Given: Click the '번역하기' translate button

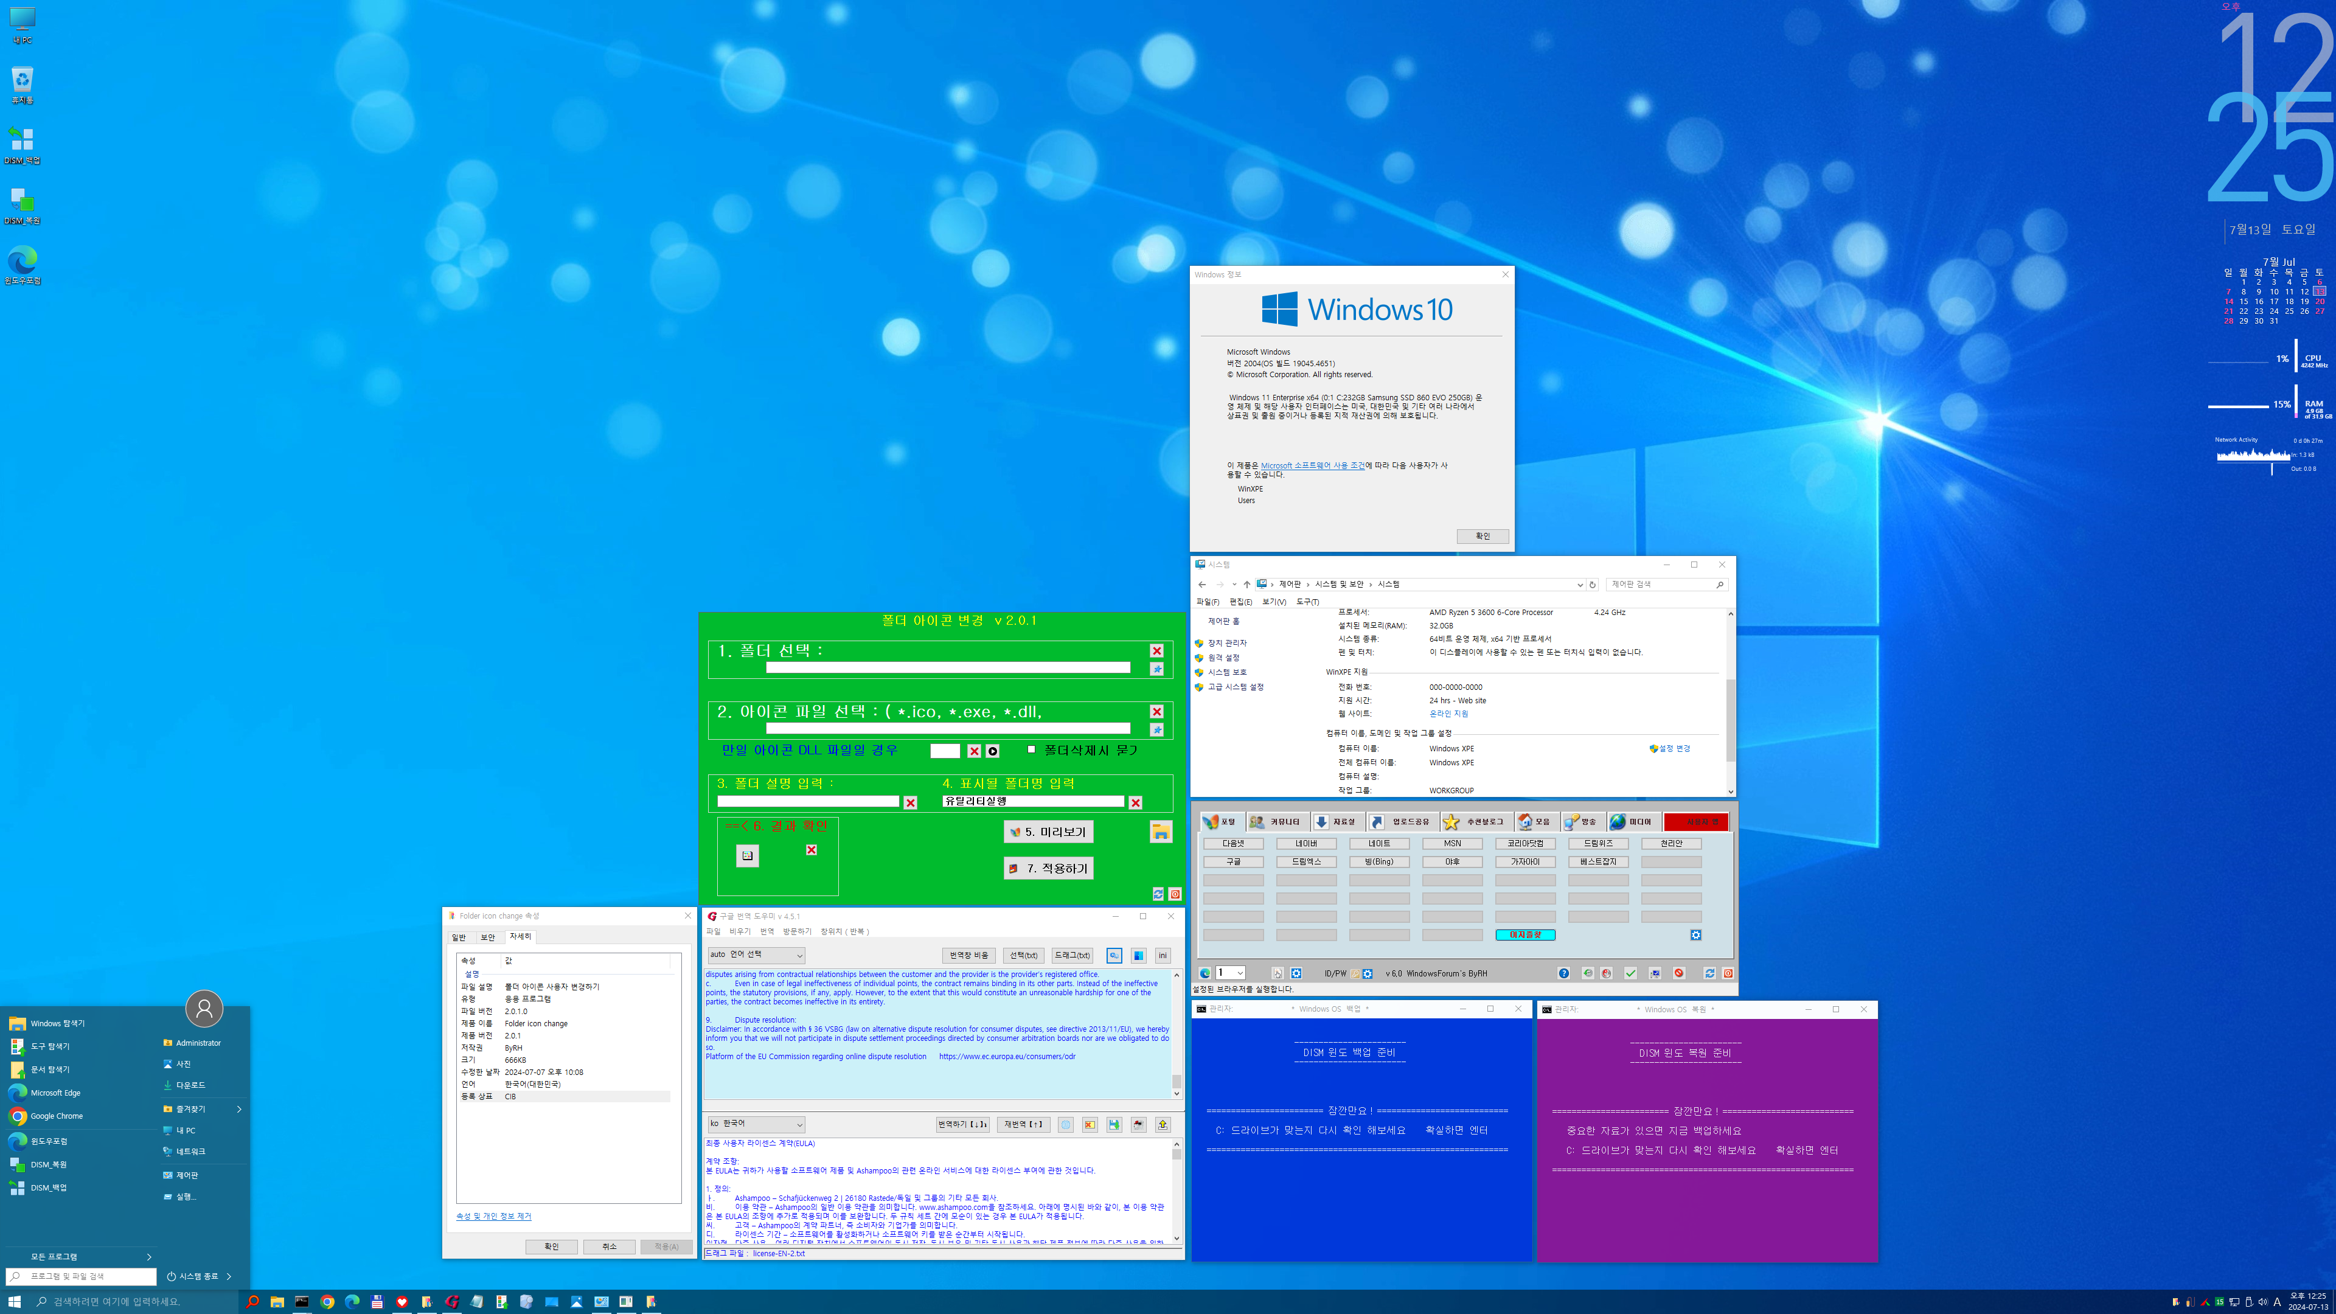Looking at the screenshot, I should [962, 1124].
